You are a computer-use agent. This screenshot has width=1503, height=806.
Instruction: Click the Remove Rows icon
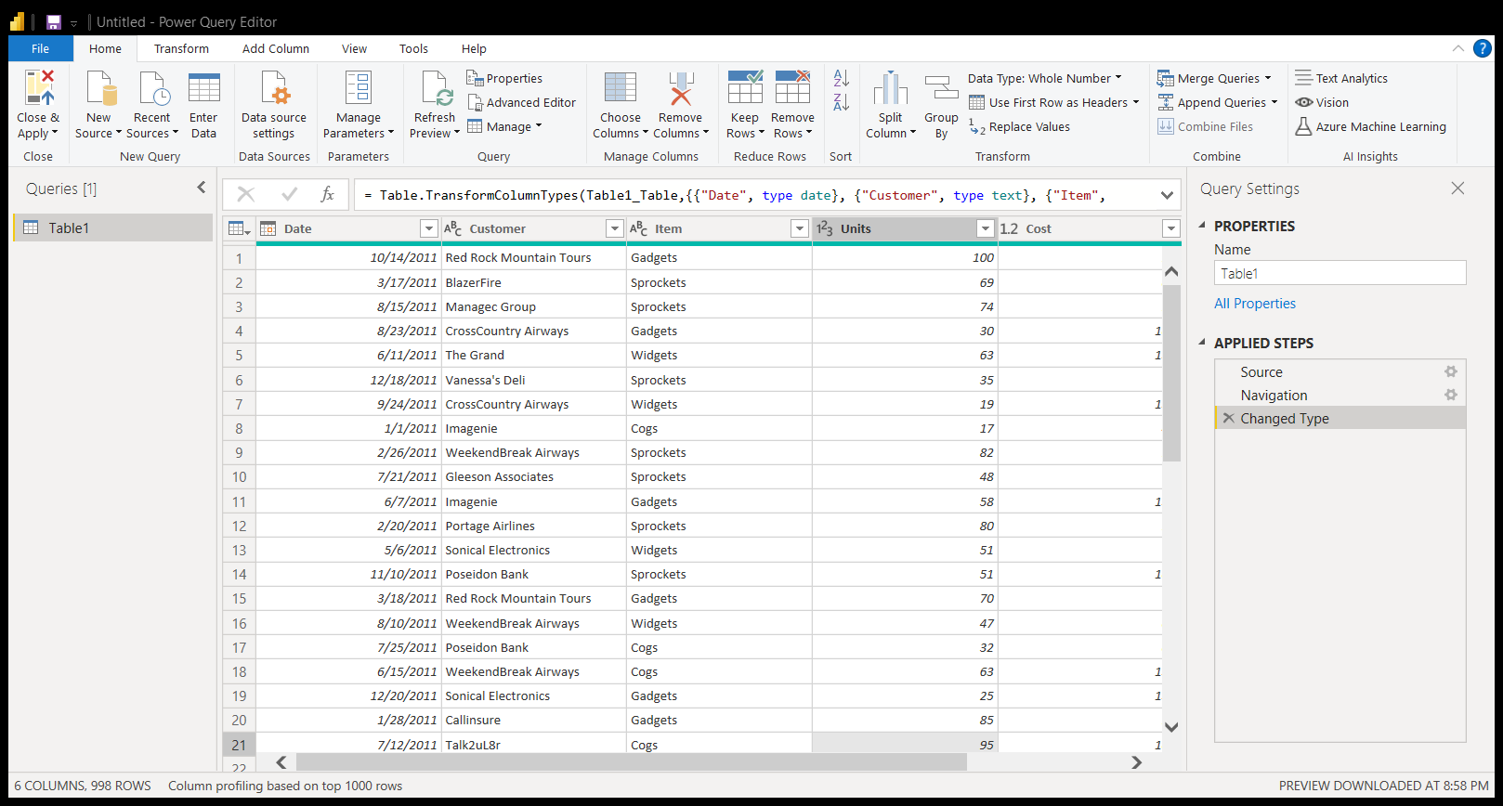(793, 87)
